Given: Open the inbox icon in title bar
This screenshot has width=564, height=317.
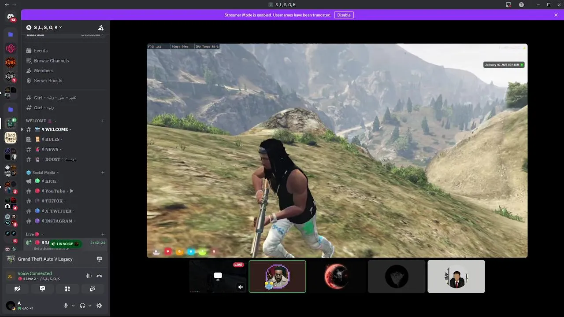Looking at the screenshot, I should coord(508,5).
